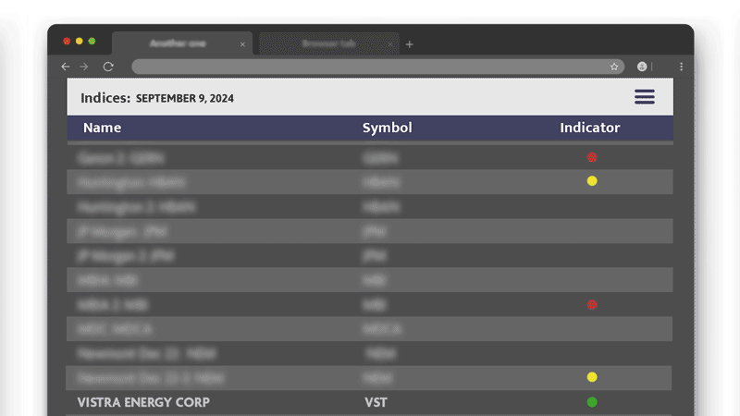
Task: Open the hamburger menu beside Indices header
Action: [644, 97]
